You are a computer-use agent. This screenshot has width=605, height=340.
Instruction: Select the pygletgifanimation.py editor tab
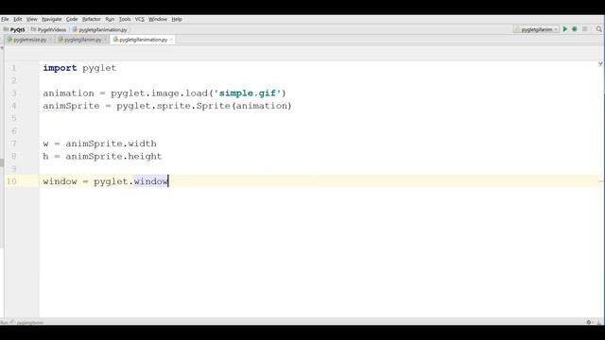143,40
